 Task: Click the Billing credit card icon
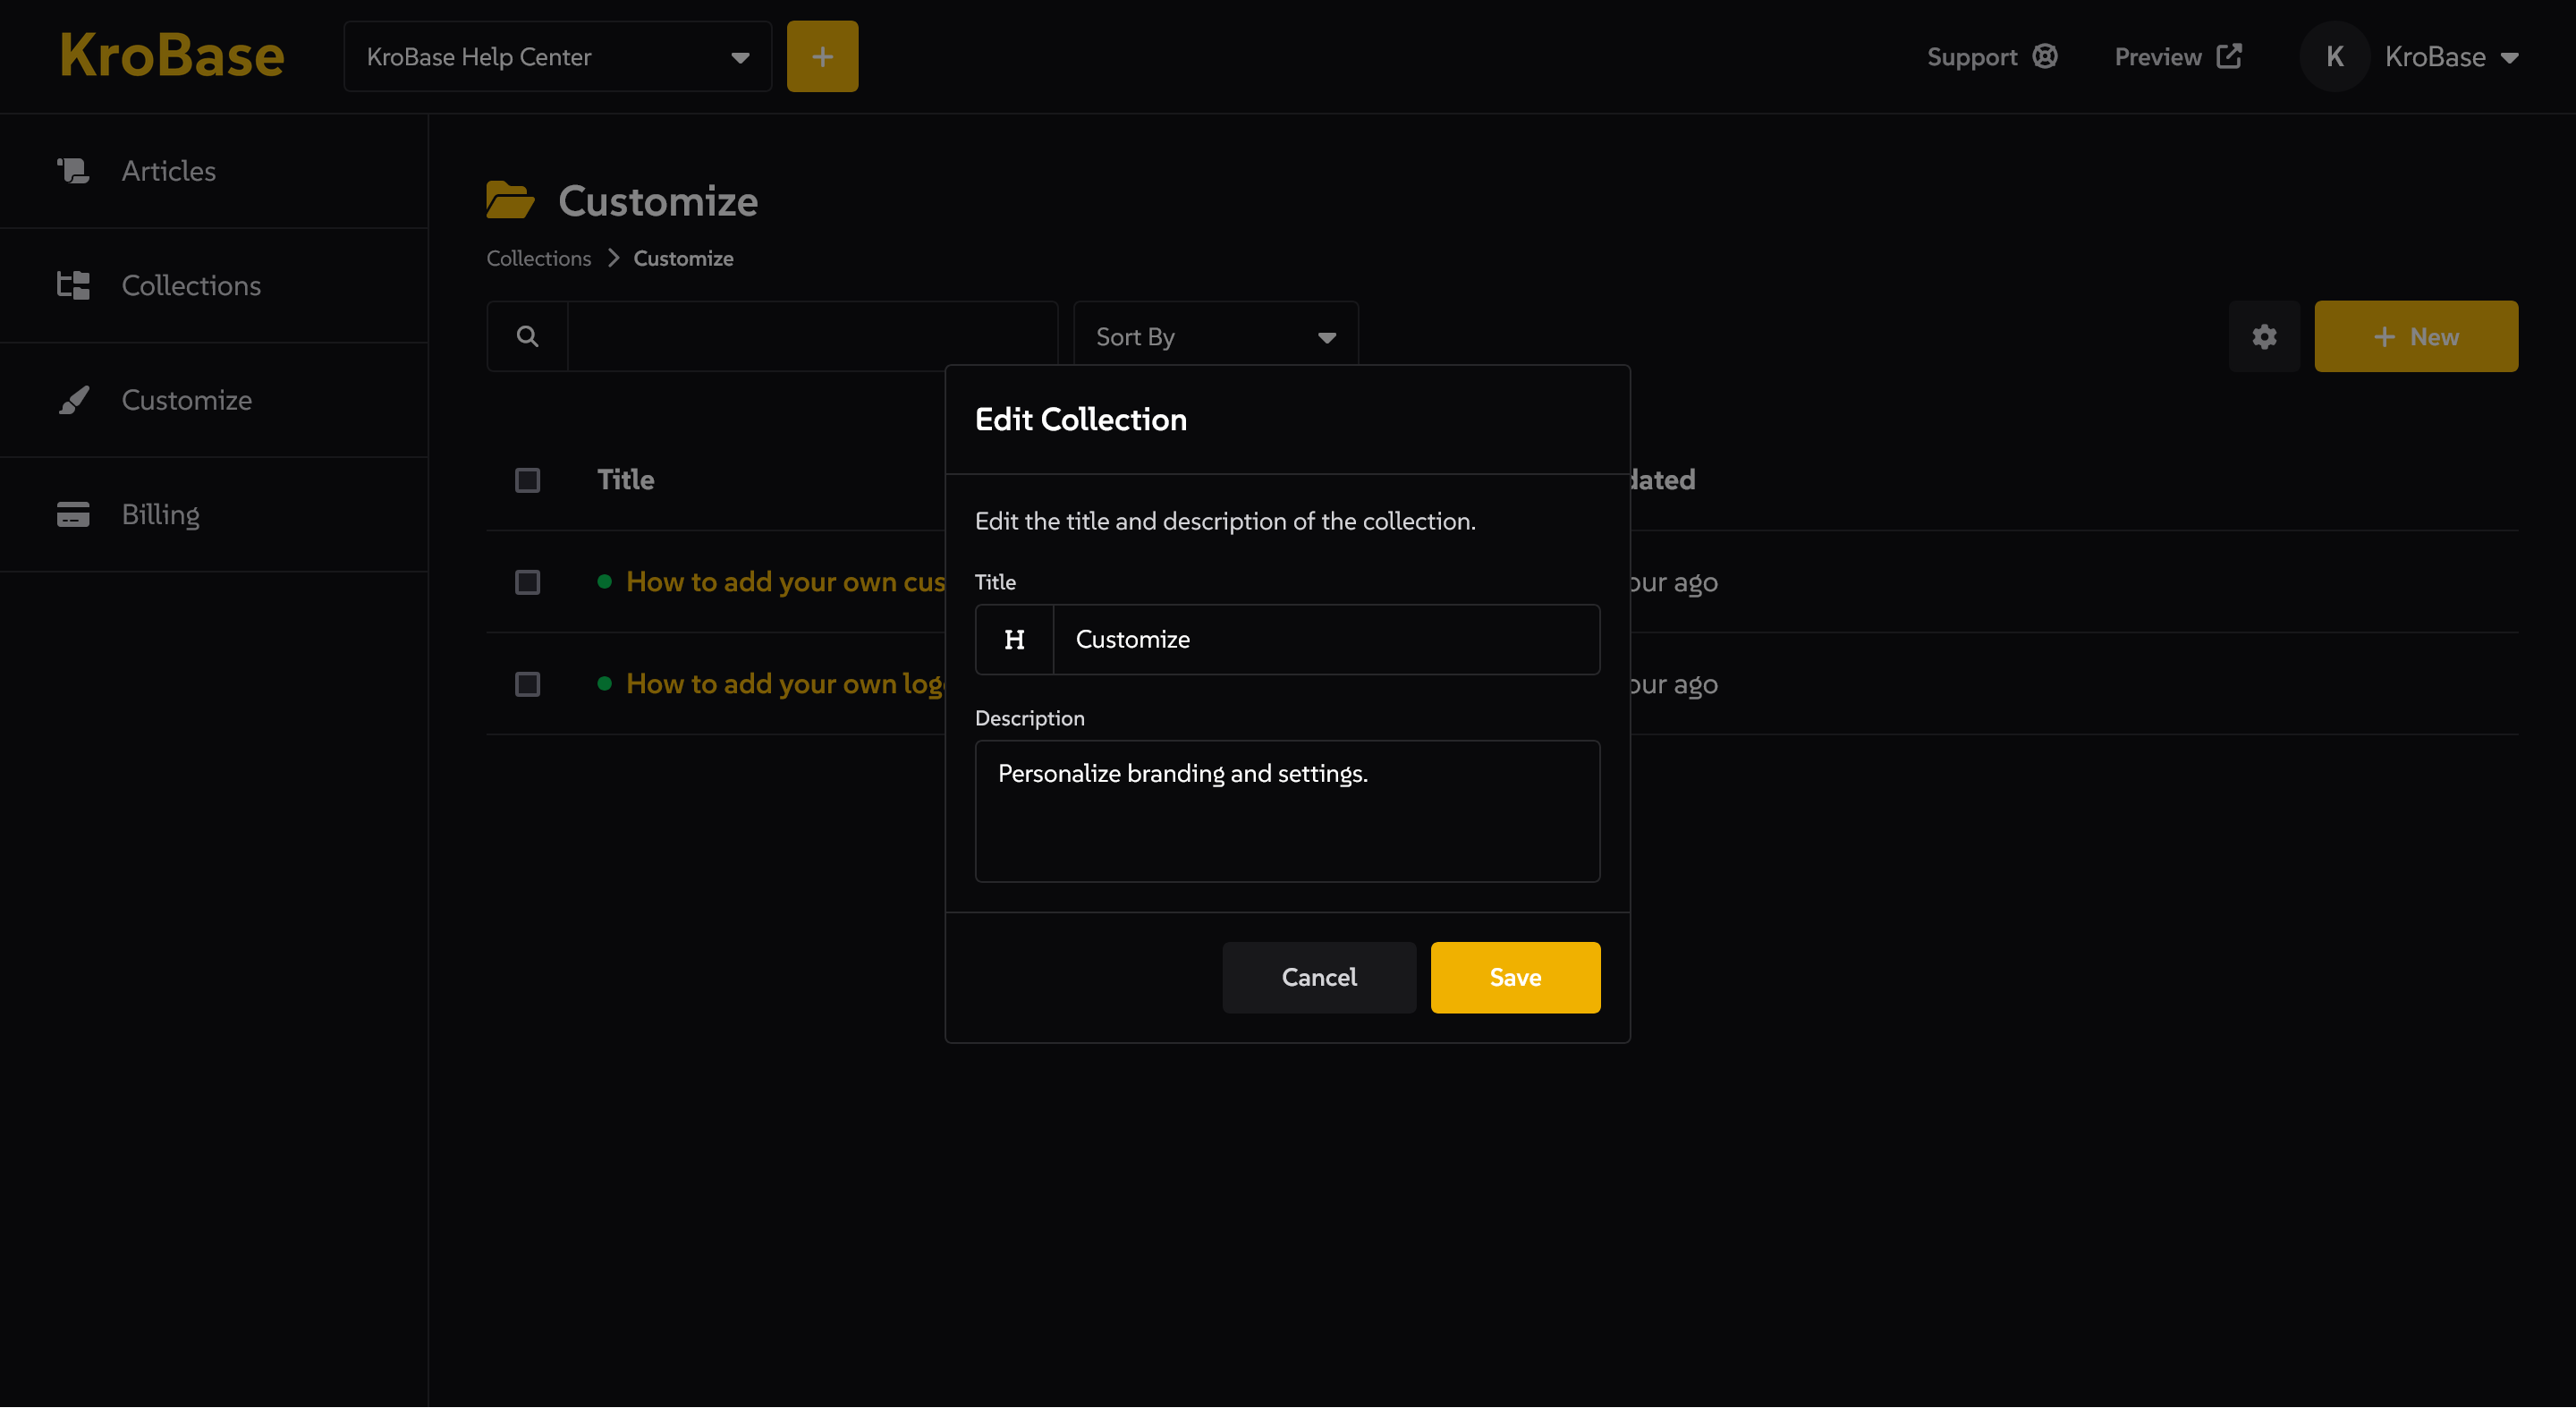point(73,515)
